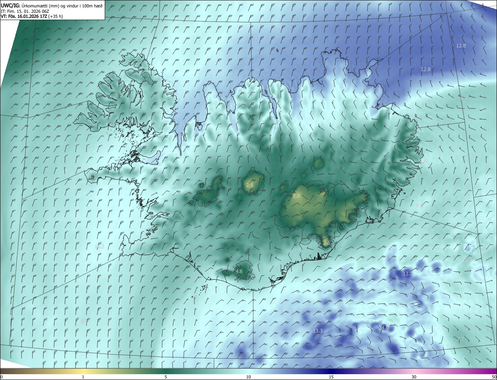Image resolution: width=497 pixels, height=380 pixels.
Task: Click the 7.7 value label on the map
Action: click(461, 339)
